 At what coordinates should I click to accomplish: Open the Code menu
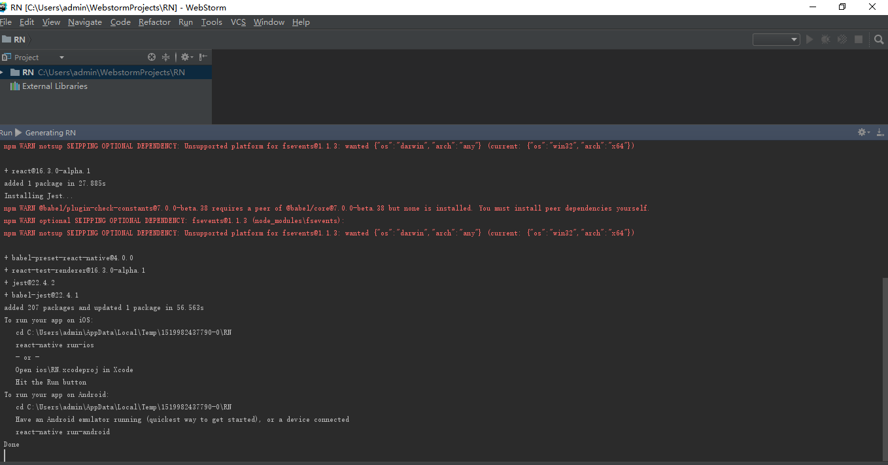coord(120,22)
